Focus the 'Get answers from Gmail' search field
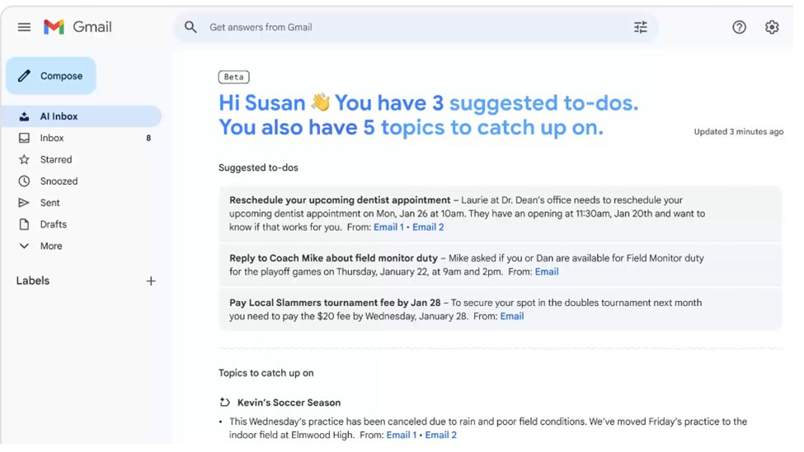 [x=416, y=27]
